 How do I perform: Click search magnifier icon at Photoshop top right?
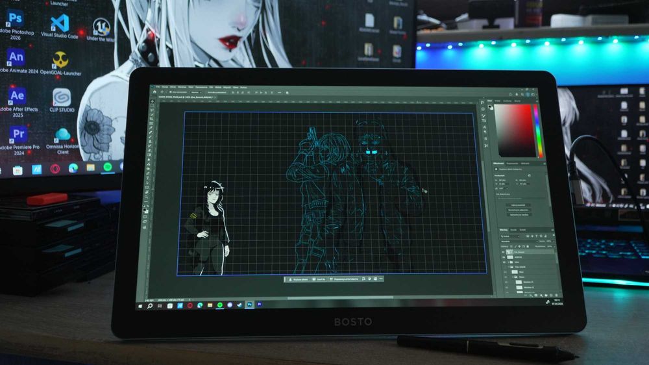(522, 94)
